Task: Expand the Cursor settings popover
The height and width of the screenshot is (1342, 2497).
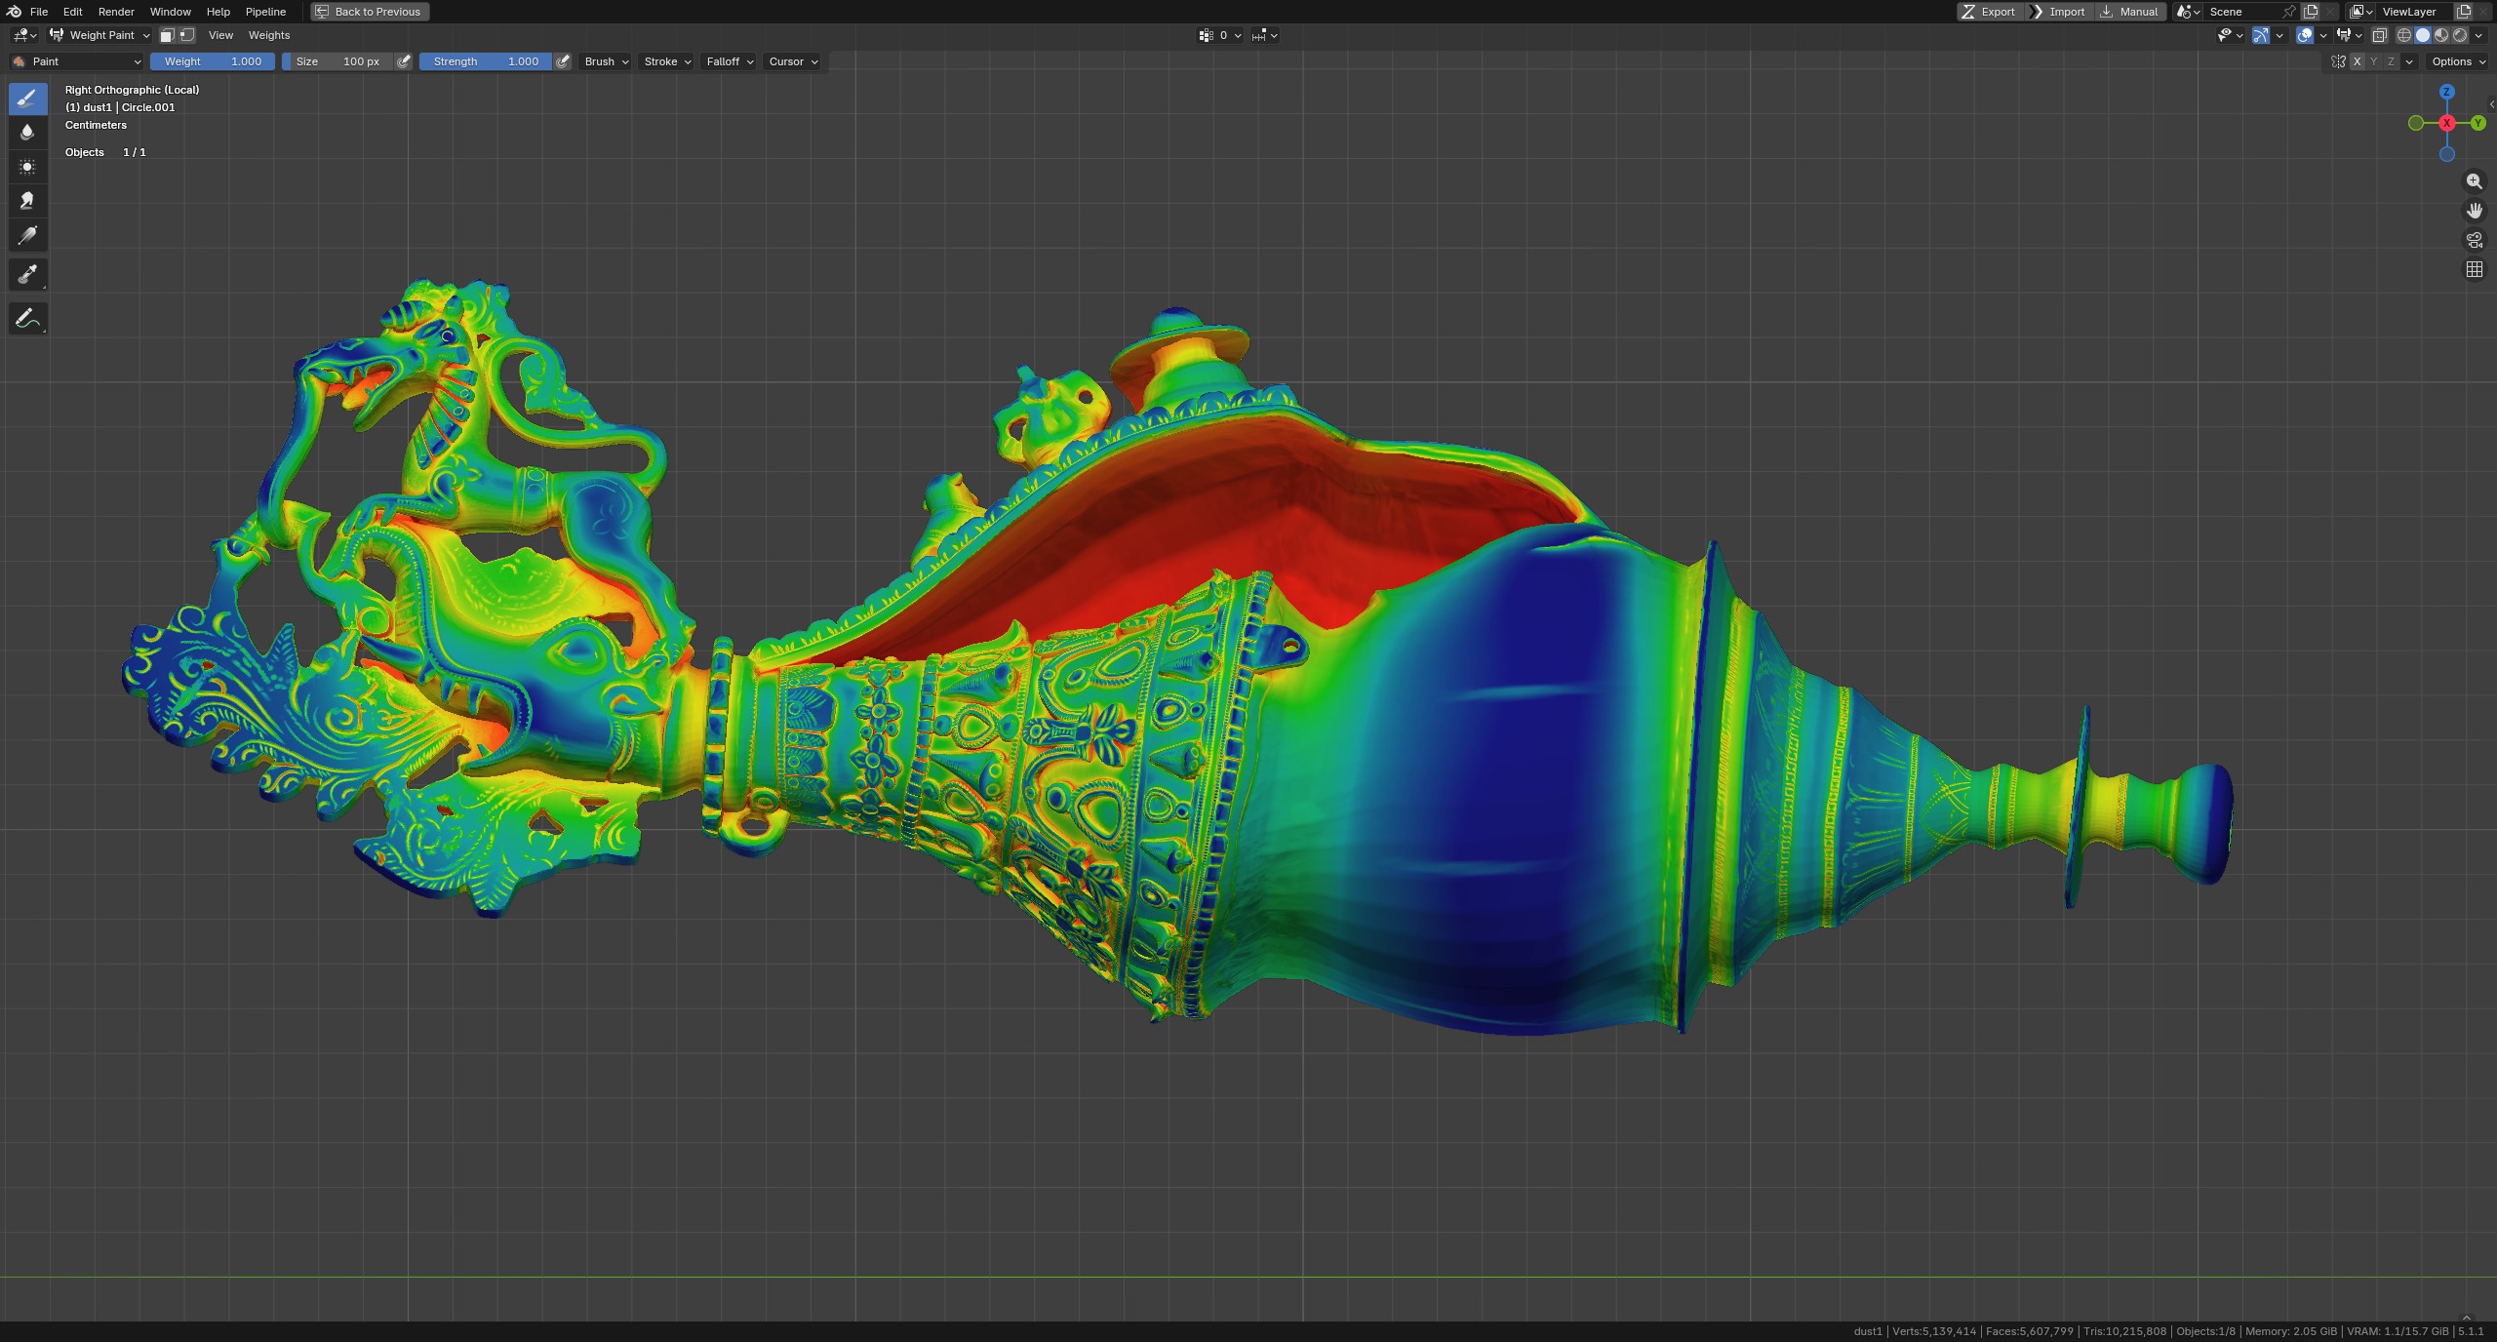Action: [792, 61]
